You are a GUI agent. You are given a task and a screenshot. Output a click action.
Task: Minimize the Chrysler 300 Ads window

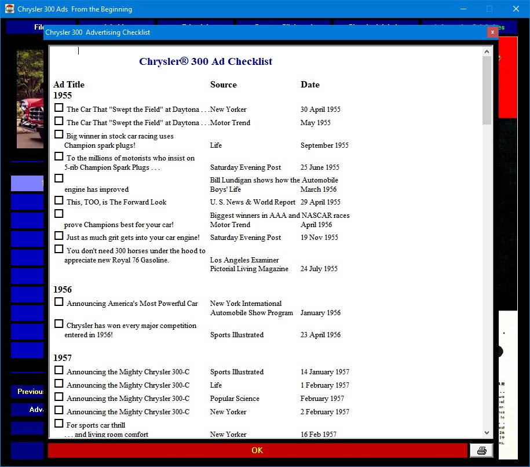(463, 9)
